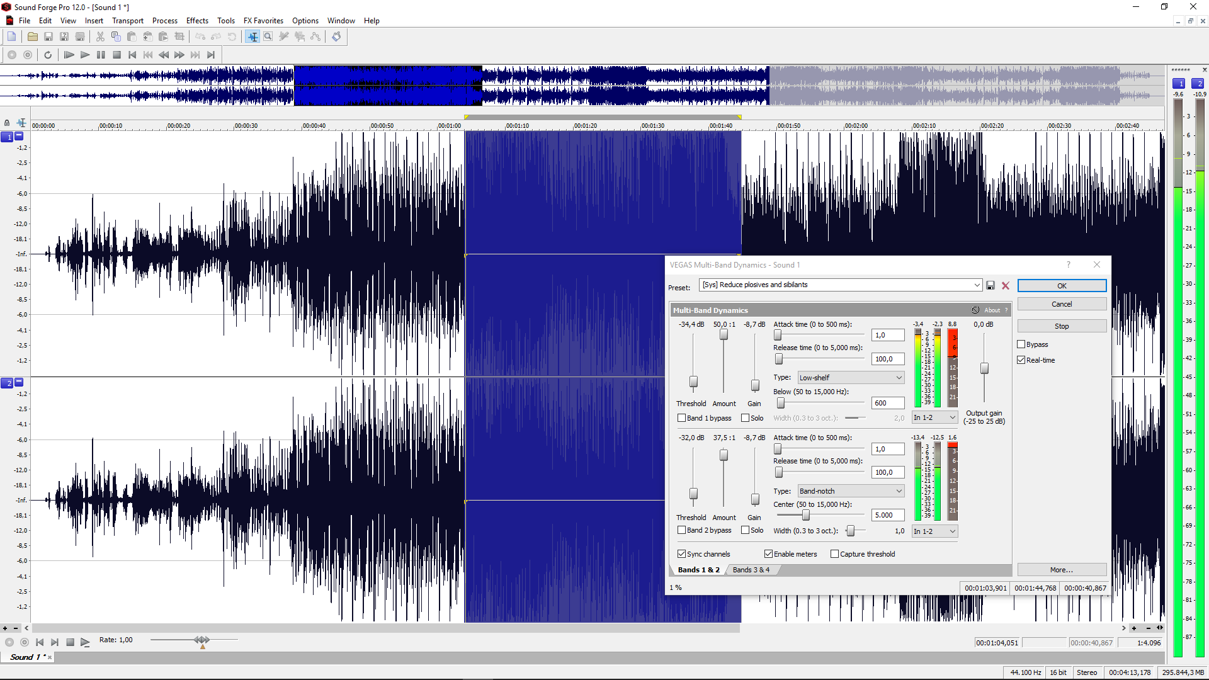Click the record enable icon on track 1
Image resolution: width=1209 pixels, height=680 pixels.
click(7, 135)
